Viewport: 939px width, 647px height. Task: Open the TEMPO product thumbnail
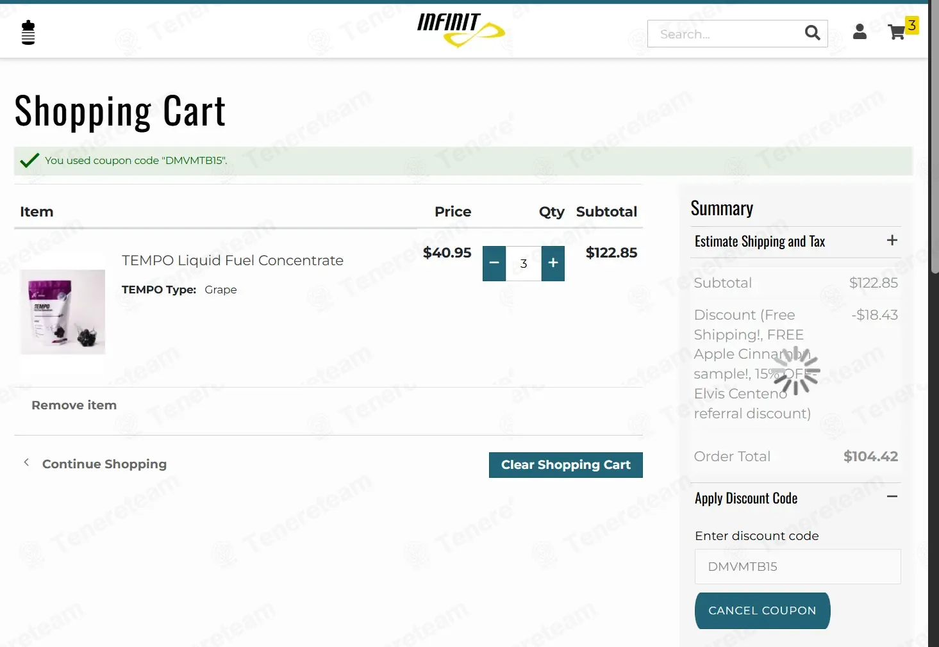click(x=63, y=312)
